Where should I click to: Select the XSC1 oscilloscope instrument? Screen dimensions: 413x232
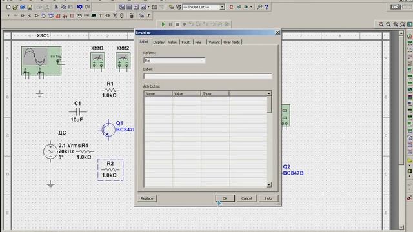click(x=41, y=61)
